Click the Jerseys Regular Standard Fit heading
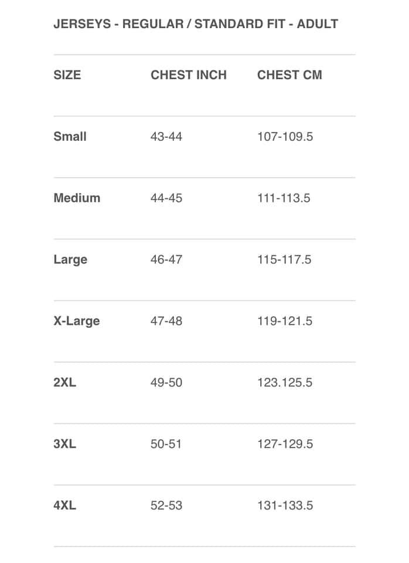 coord(196,24)
